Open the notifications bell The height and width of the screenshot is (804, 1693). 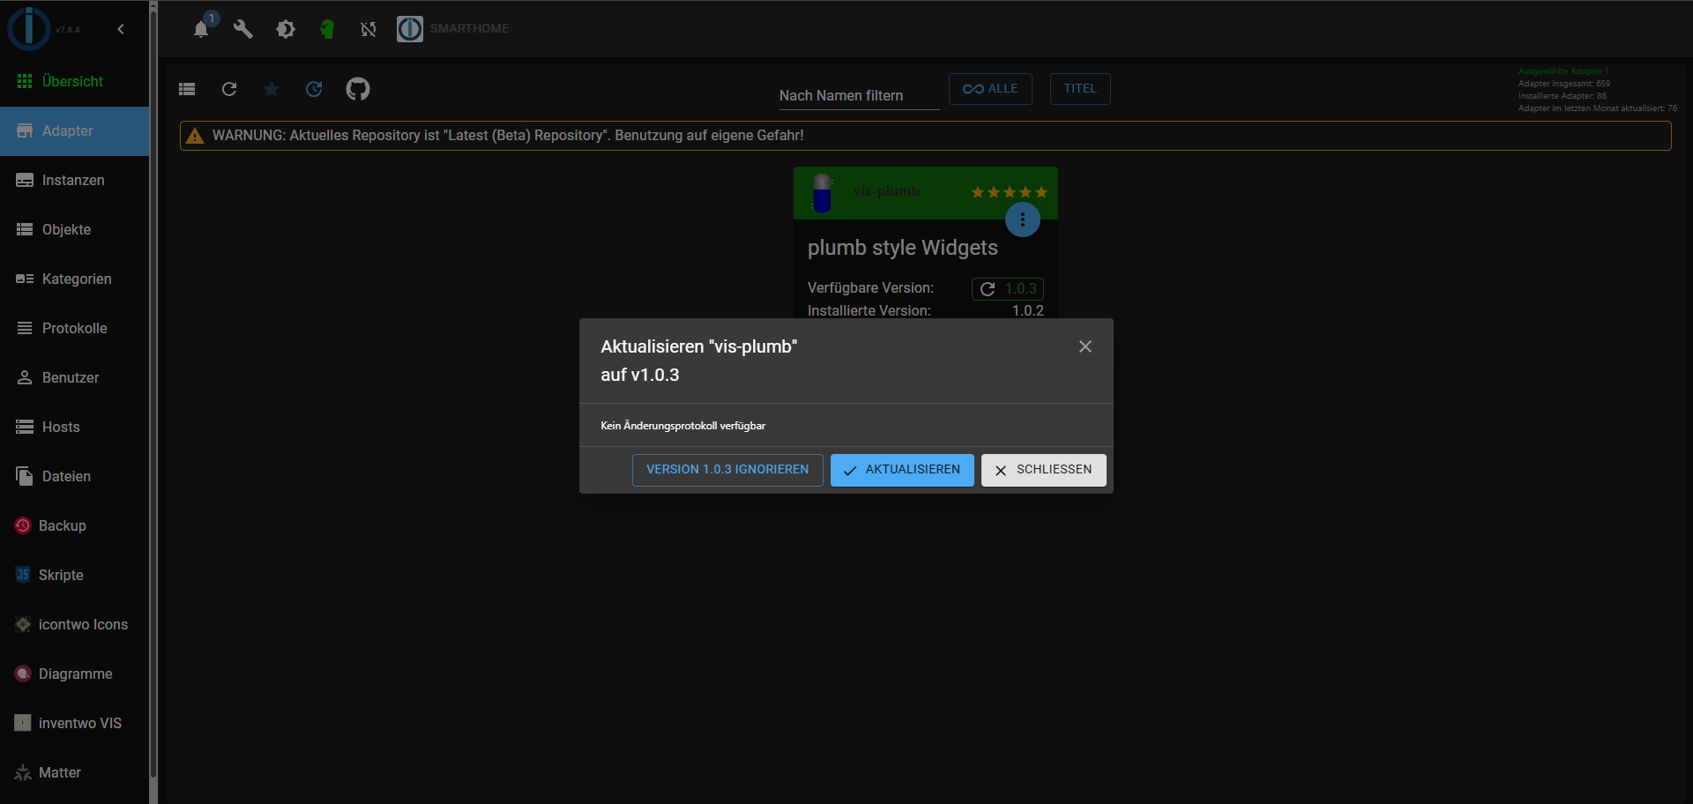tap(201, 29)
